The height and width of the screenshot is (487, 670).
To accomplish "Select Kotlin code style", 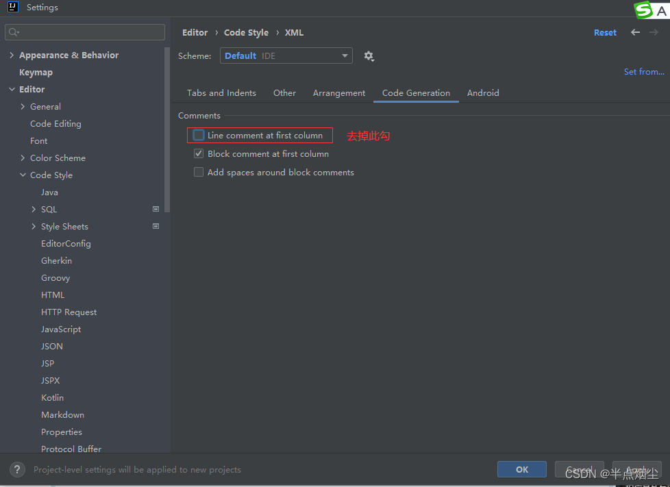I will pos(52,397).
